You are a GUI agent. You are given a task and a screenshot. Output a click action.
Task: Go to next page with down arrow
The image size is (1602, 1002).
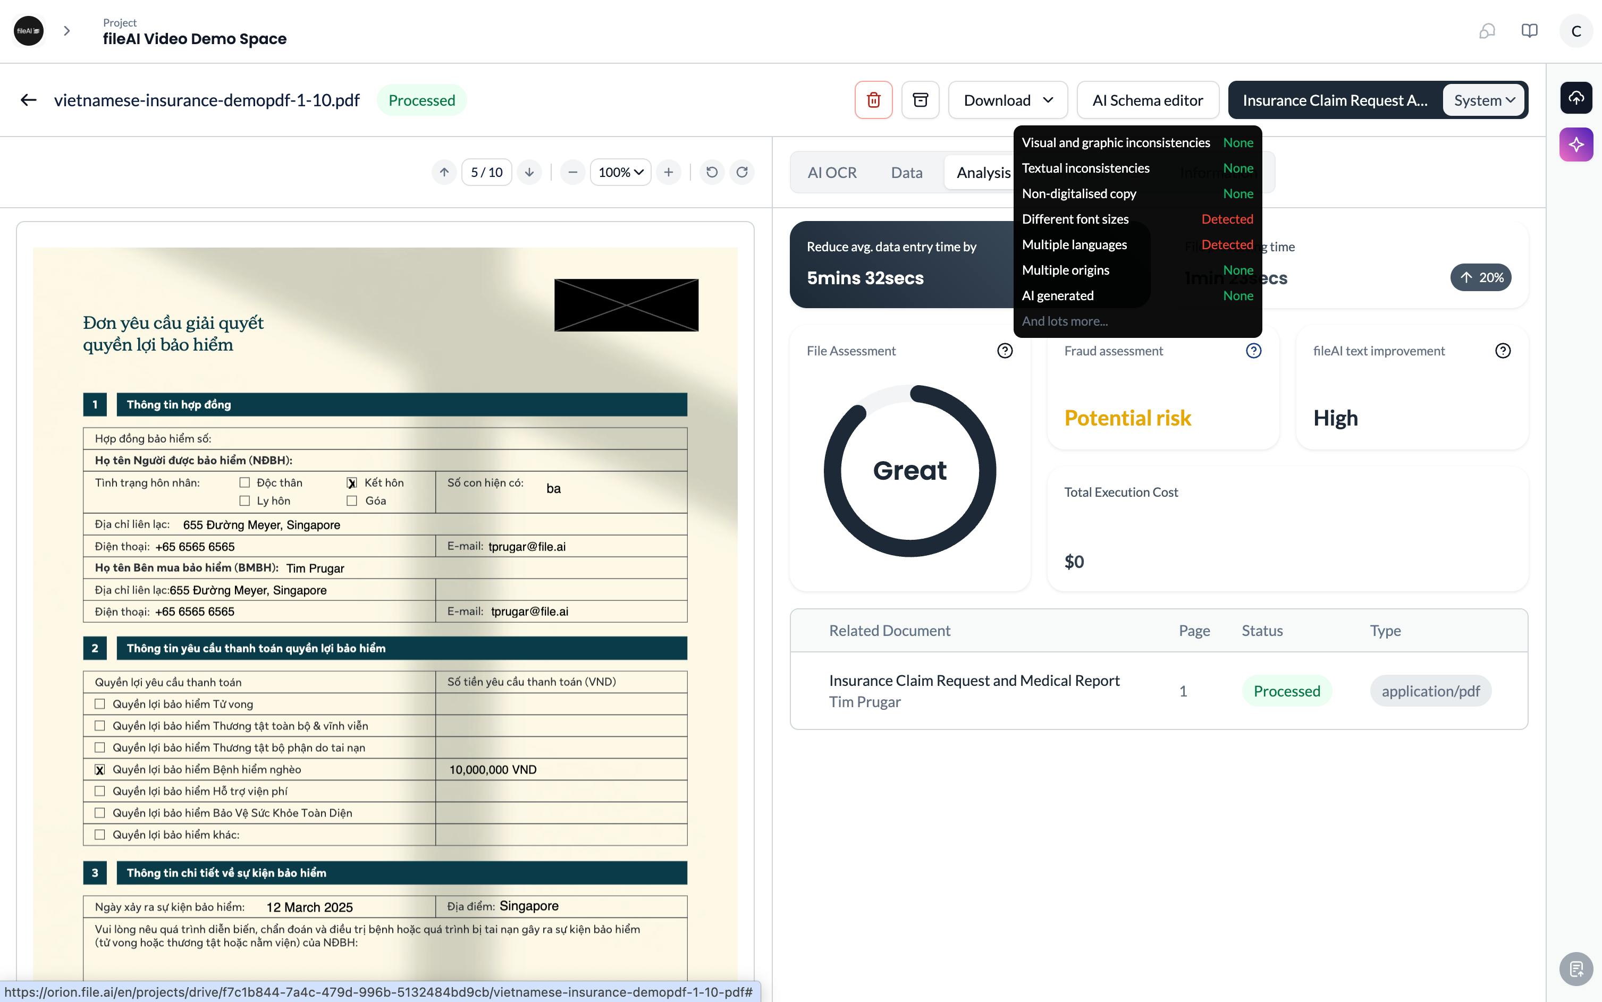tap(529, 172)
